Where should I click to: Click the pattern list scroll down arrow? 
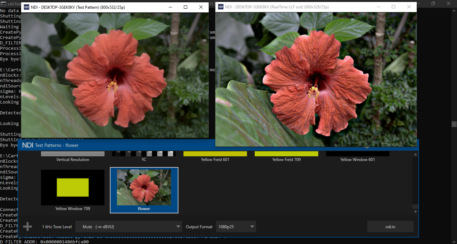[416, 211]
